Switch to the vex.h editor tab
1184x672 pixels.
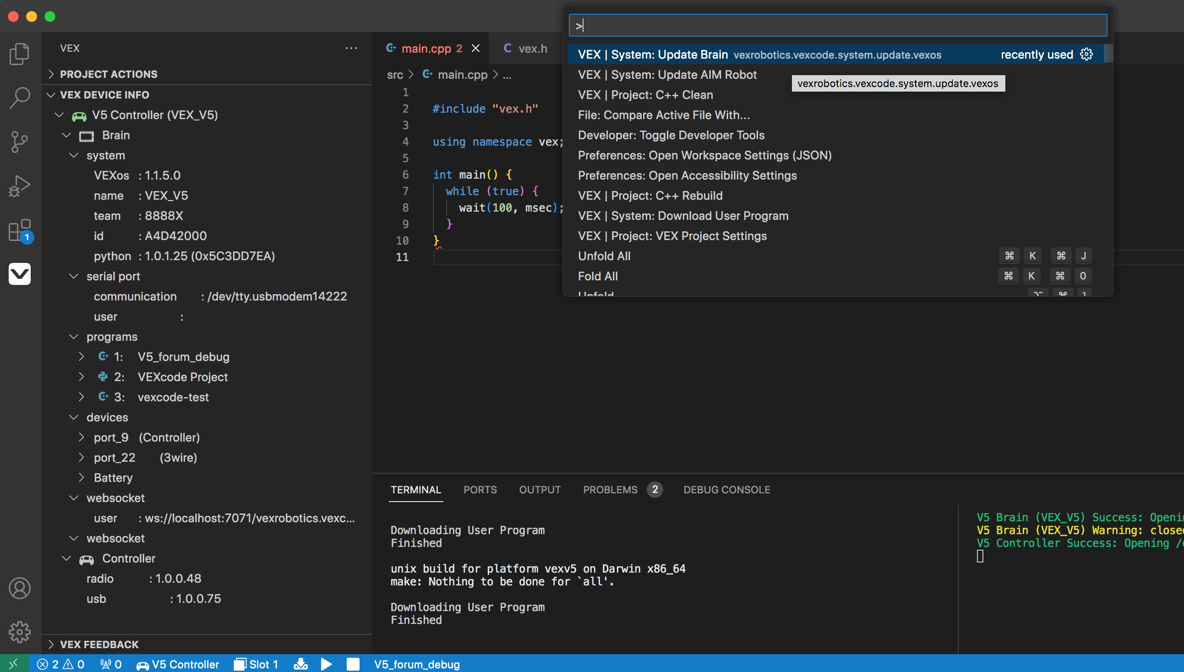525,48
